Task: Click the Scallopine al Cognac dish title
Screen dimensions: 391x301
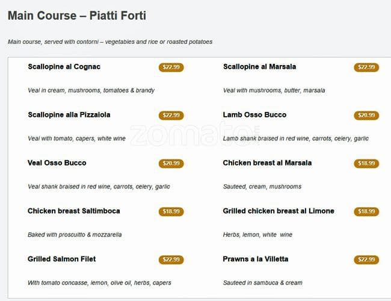Action: [x=64, y=67]
